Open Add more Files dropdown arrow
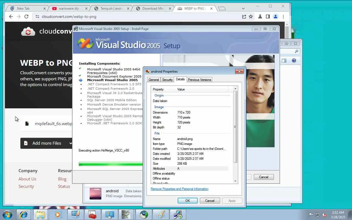Viewport: 352px width, 220px height. click(x=70, y=143)
